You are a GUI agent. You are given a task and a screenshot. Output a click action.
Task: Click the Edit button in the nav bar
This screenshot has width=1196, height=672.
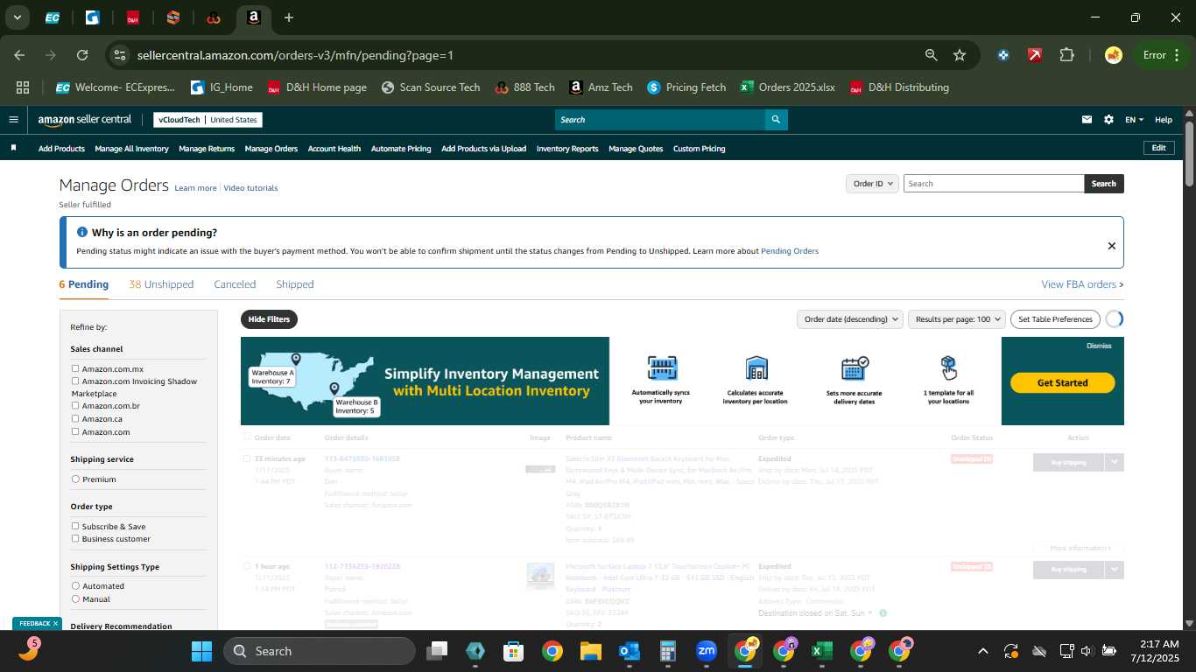(1158, 148)
